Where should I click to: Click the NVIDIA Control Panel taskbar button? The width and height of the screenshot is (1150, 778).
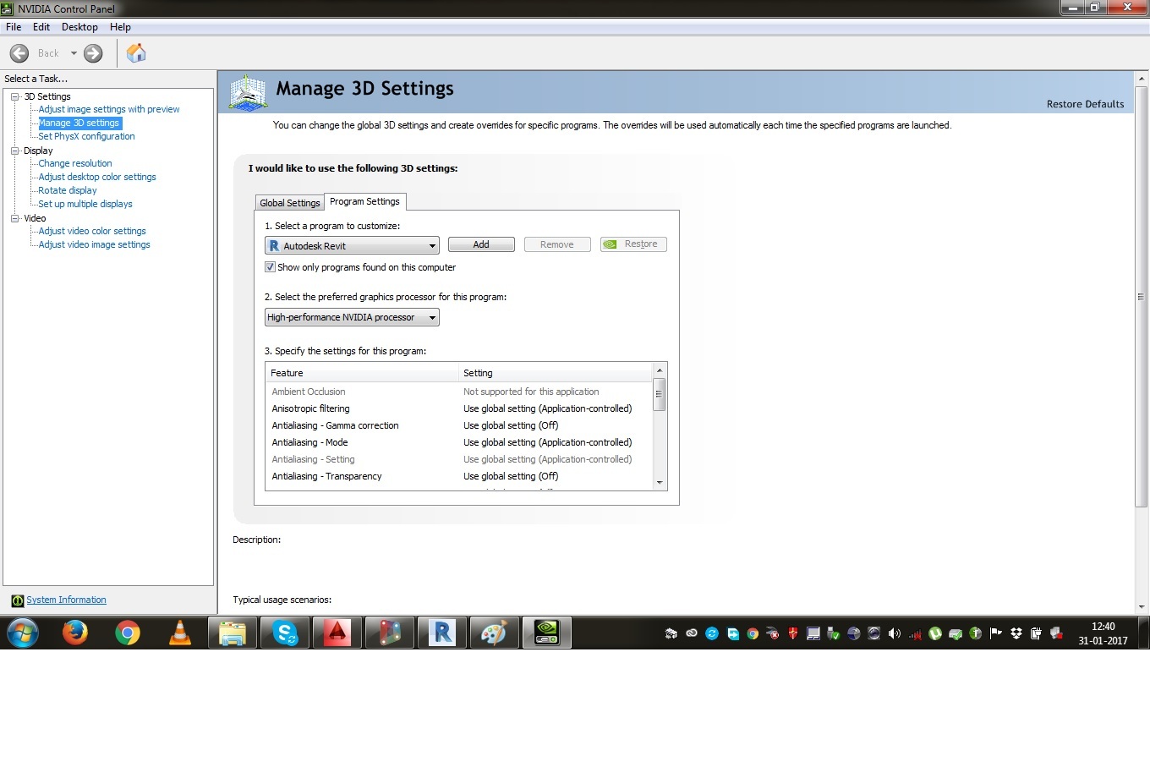point(547,633)
